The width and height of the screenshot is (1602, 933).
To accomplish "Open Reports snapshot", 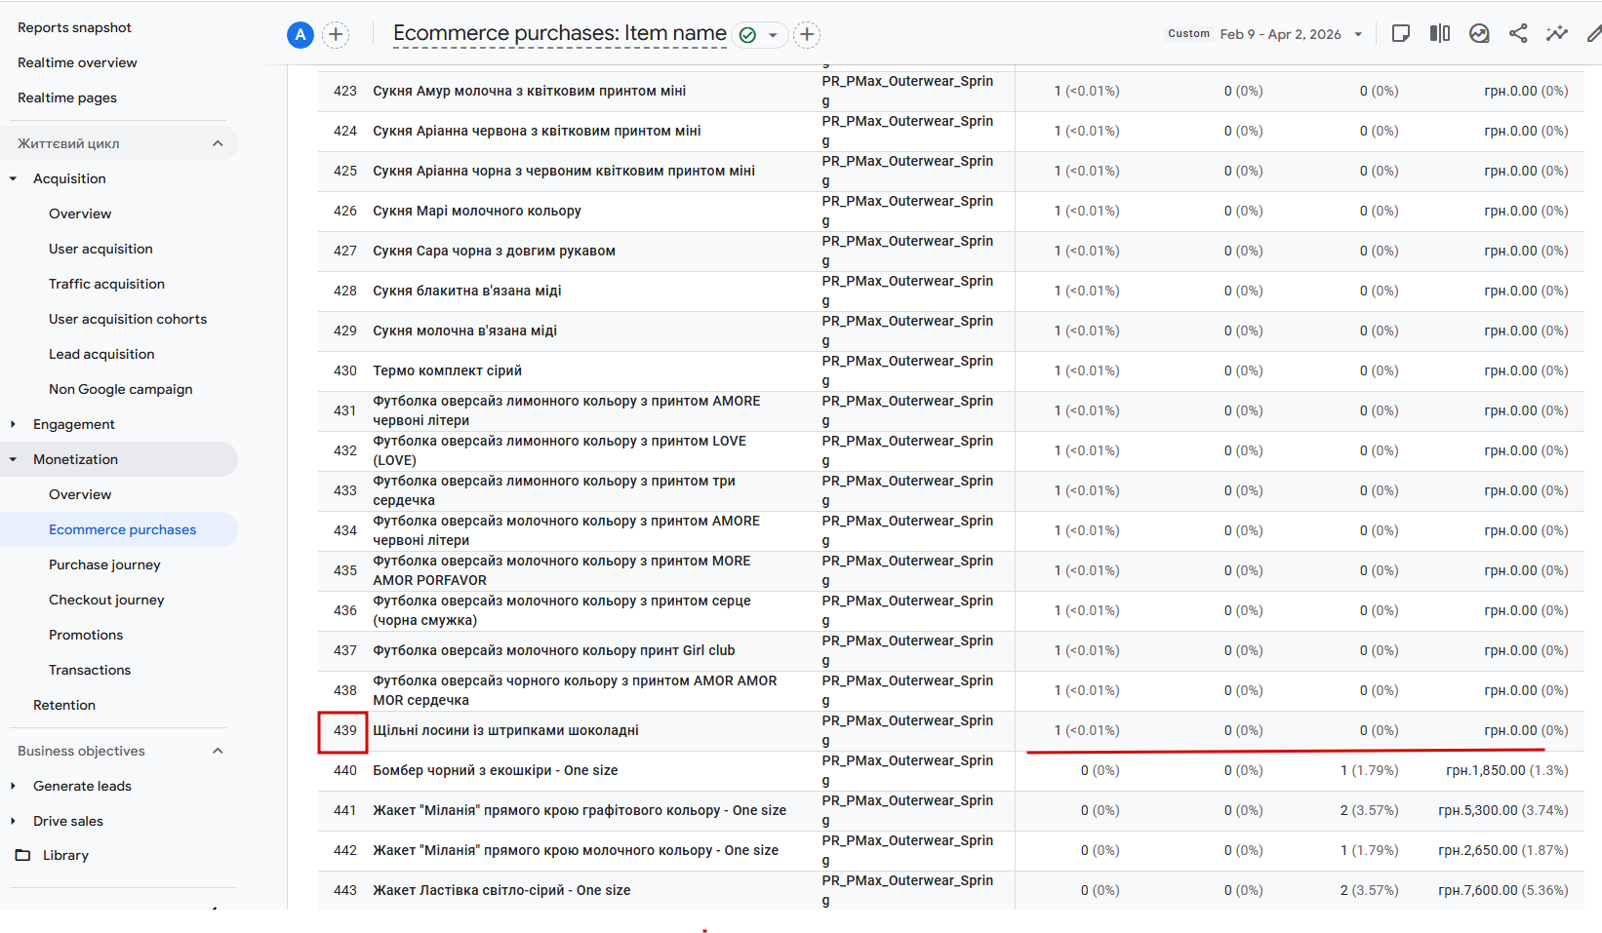I will (74, 27).
